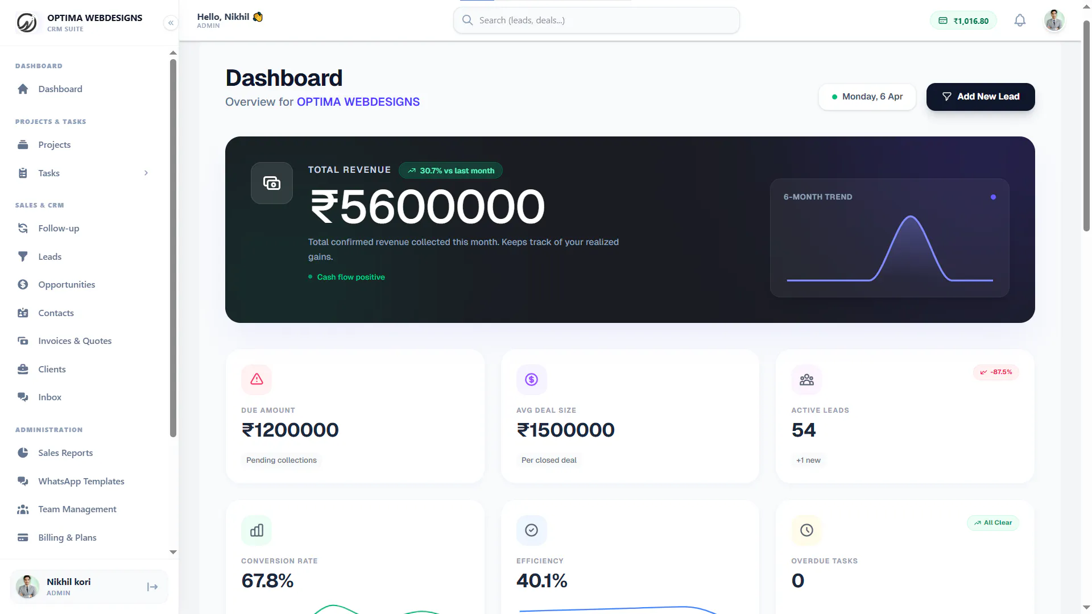
Task: Click the Clients briefcase icon
Action: pos(23,370)
